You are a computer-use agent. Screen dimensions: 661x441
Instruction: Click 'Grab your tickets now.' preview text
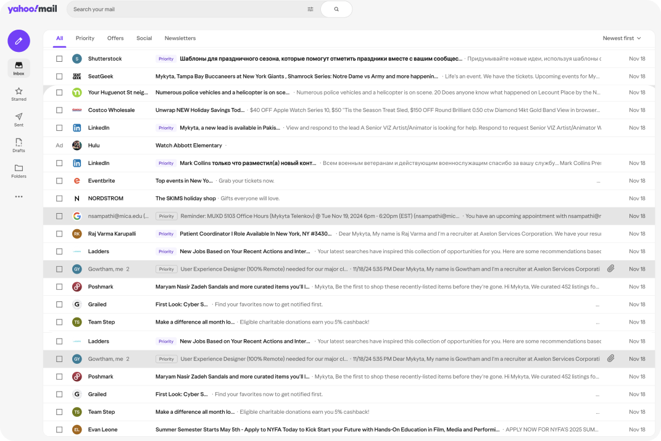246,180
